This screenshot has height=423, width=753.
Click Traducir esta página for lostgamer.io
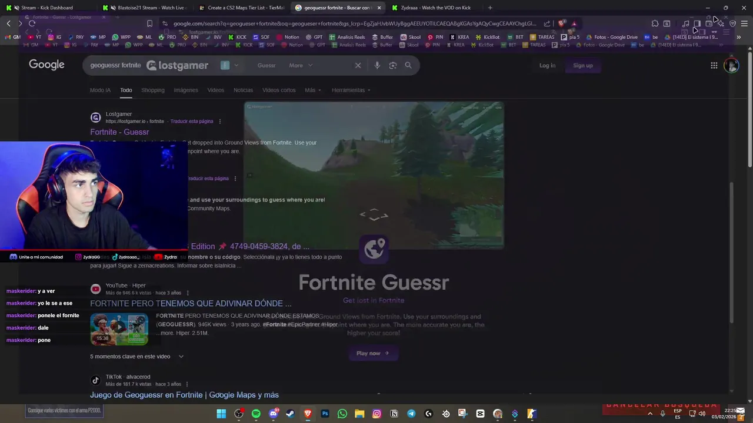pyautogui.click(x=192, y=122)
